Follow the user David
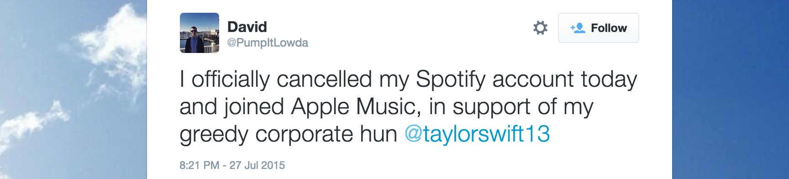Screen dimensions: 789x179 pos(598,28)
